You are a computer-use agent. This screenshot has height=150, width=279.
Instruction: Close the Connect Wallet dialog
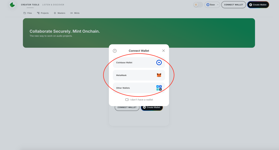click(163, 51)
